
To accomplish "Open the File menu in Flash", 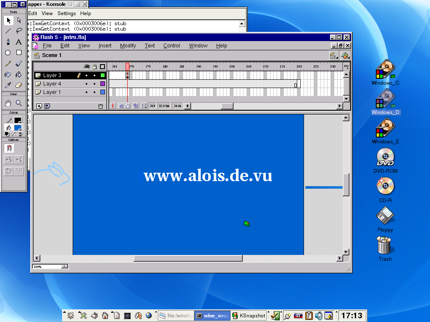I will click(47, 46).
